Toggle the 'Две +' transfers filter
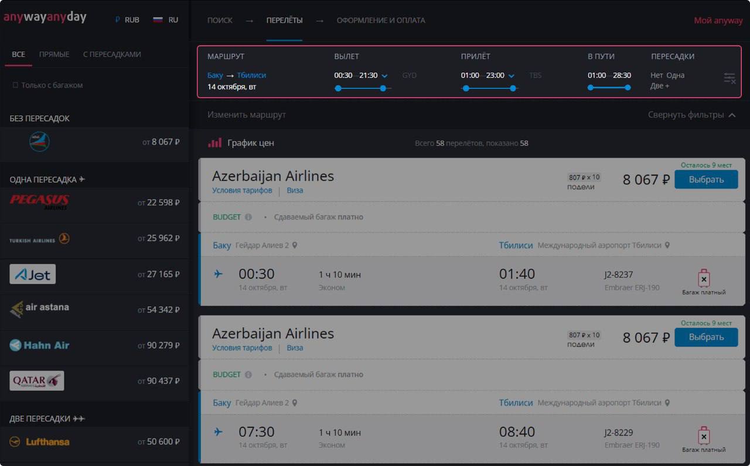 660,85
